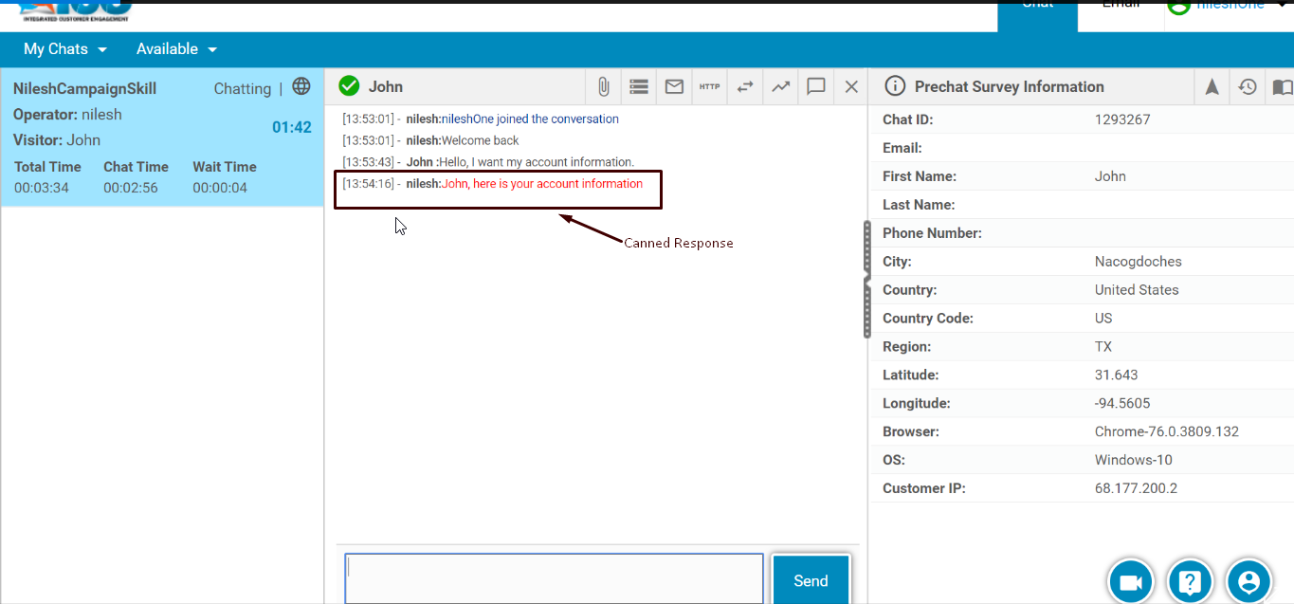Open the Available status dropdown
1294x604 pixels.
coord(176,49)
